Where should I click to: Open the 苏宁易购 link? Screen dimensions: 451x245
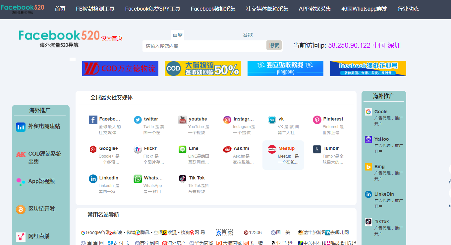click(147, 243)
